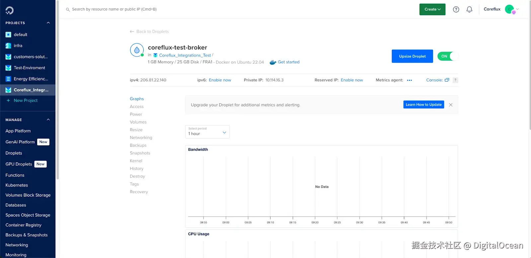This screenshot has width=531, height=258.
Task: Toggle the Droplet ON power switch
Action: (448, 56)
